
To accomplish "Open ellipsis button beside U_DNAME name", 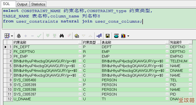I will click(x=80, y=99).
